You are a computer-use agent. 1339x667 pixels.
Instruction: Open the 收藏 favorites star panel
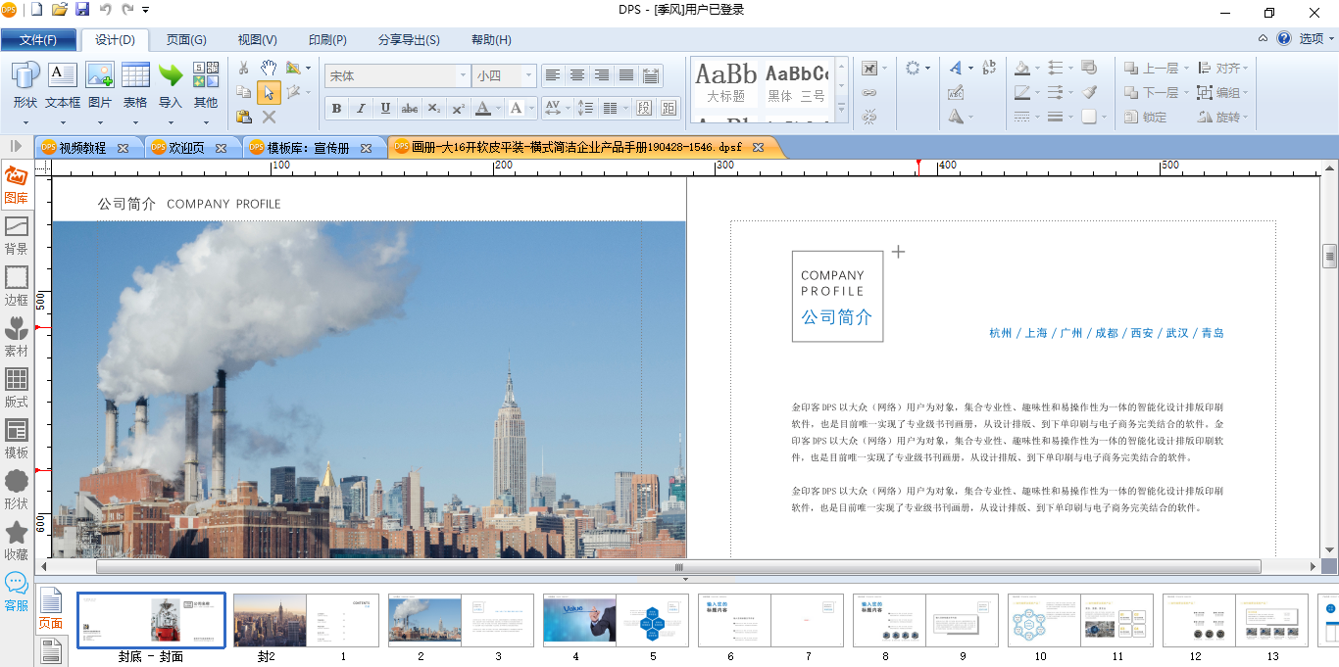tap(17, 543)
